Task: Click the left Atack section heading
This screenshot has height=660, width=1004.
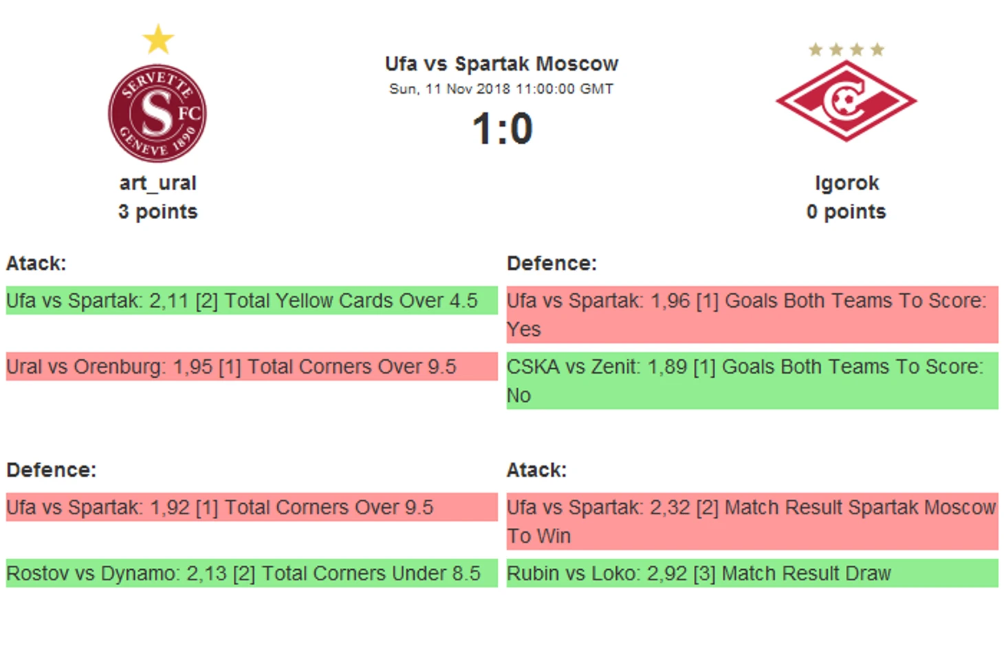Action: [x=36, y=264]
